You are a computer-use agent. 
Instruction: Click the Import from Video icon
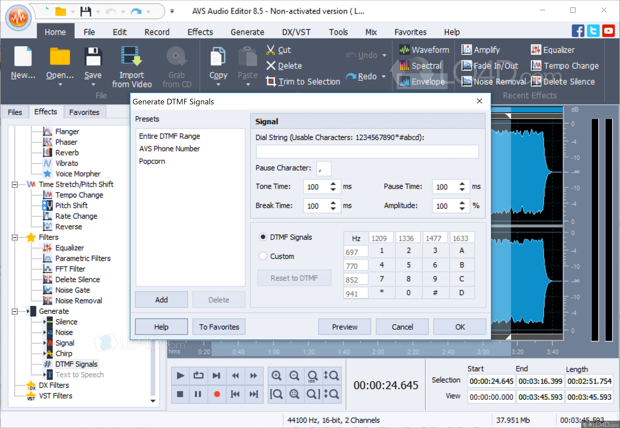131,56
